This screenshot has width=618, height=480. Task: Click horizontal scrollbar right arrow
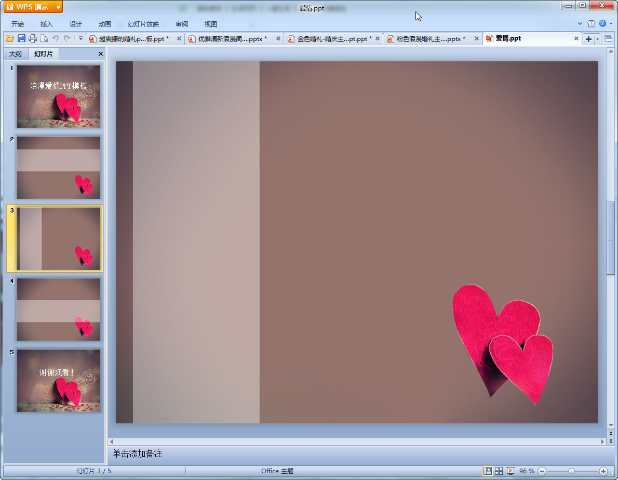click(602, 442)
